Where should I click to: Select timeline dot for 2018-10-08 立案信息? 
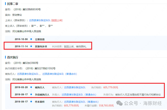[x=31, y=39]
